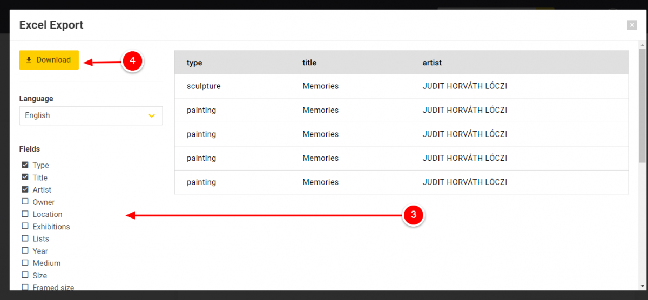Viewport: 648px width, 300px height.
Task: Enable the Framed size checkbox
Action: pyautogui.click(x=25, y=288)
